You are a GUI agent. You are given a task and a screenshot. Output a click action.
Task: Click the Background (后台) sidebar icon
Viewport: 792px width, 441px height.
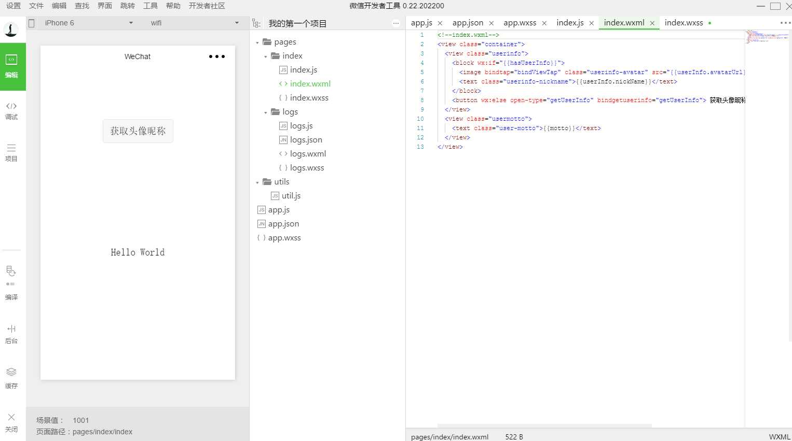(x=11, y=334)
